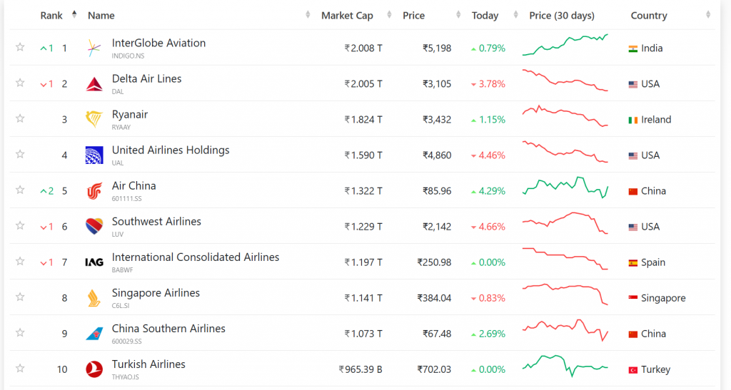This screenshot has width=731, height=390.
Task: Click the Ryanair harp logo icon
Action: coord(94,120)
